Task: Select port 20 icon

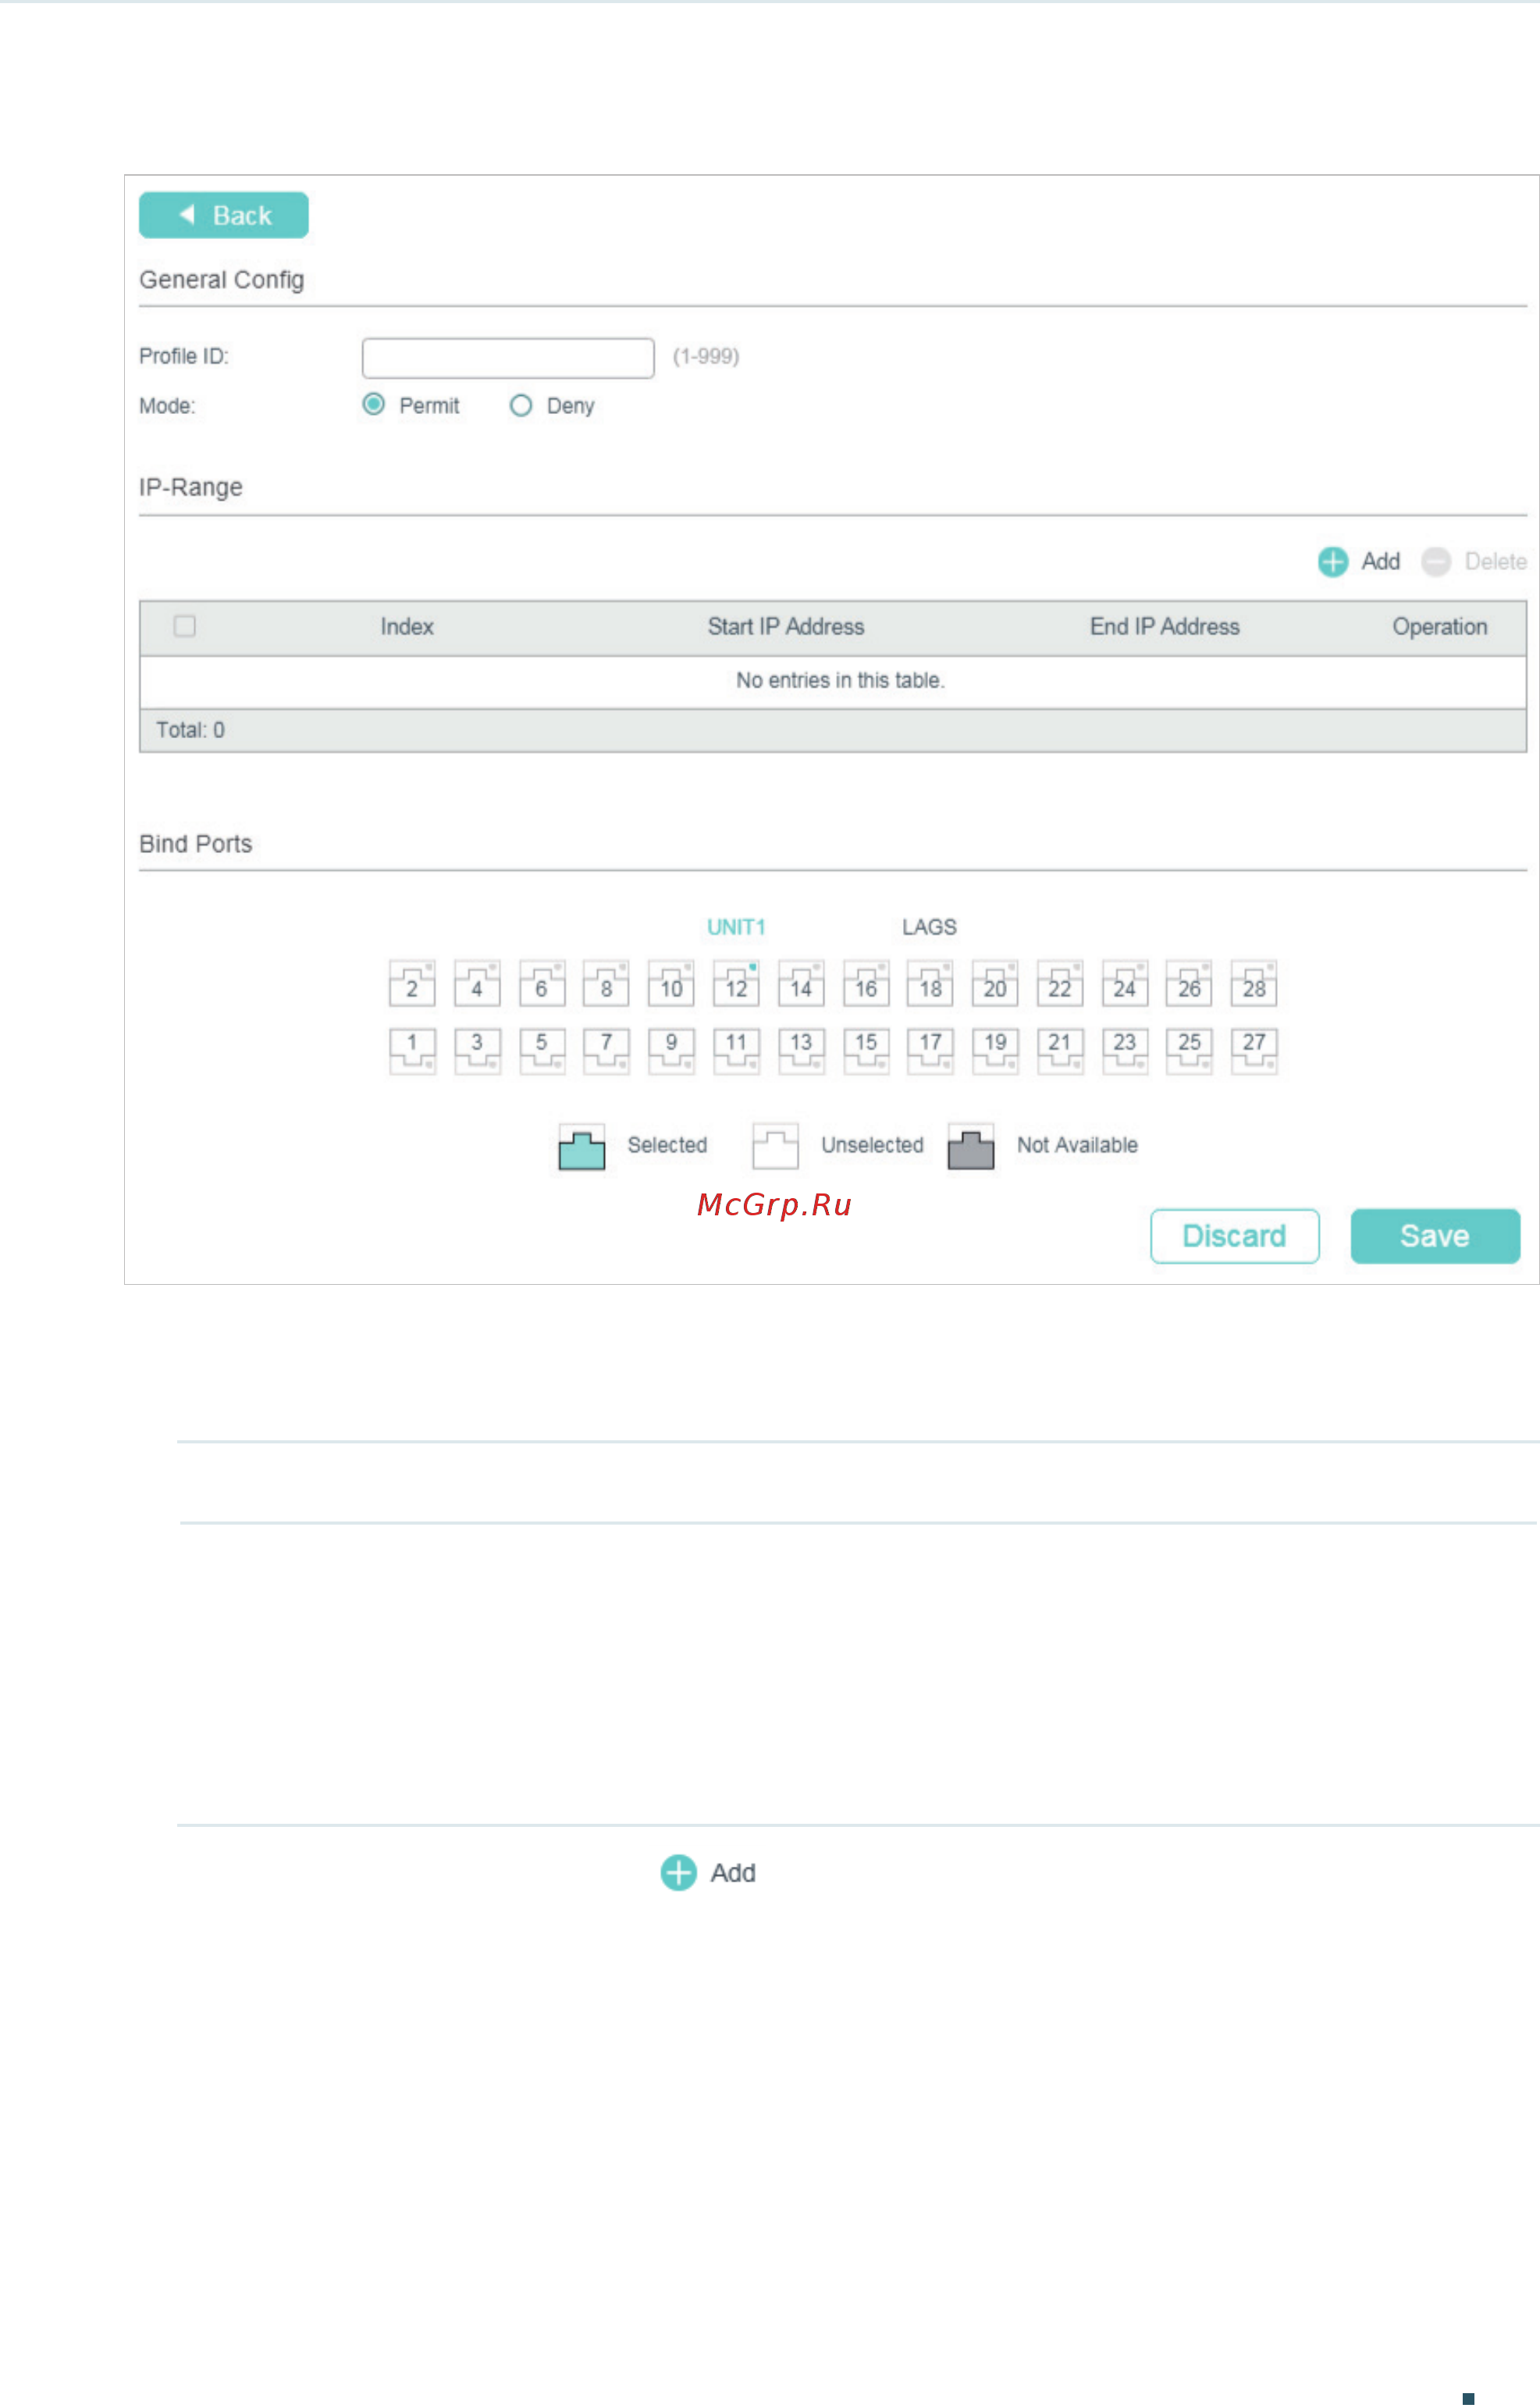Action: pos(995,984)
